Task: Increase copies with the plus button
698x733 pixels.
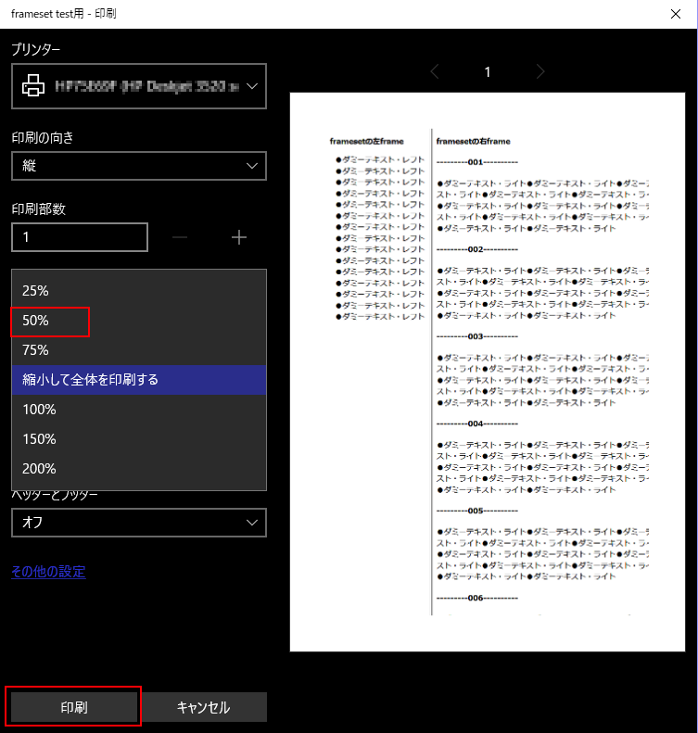Action: [239, 237]
